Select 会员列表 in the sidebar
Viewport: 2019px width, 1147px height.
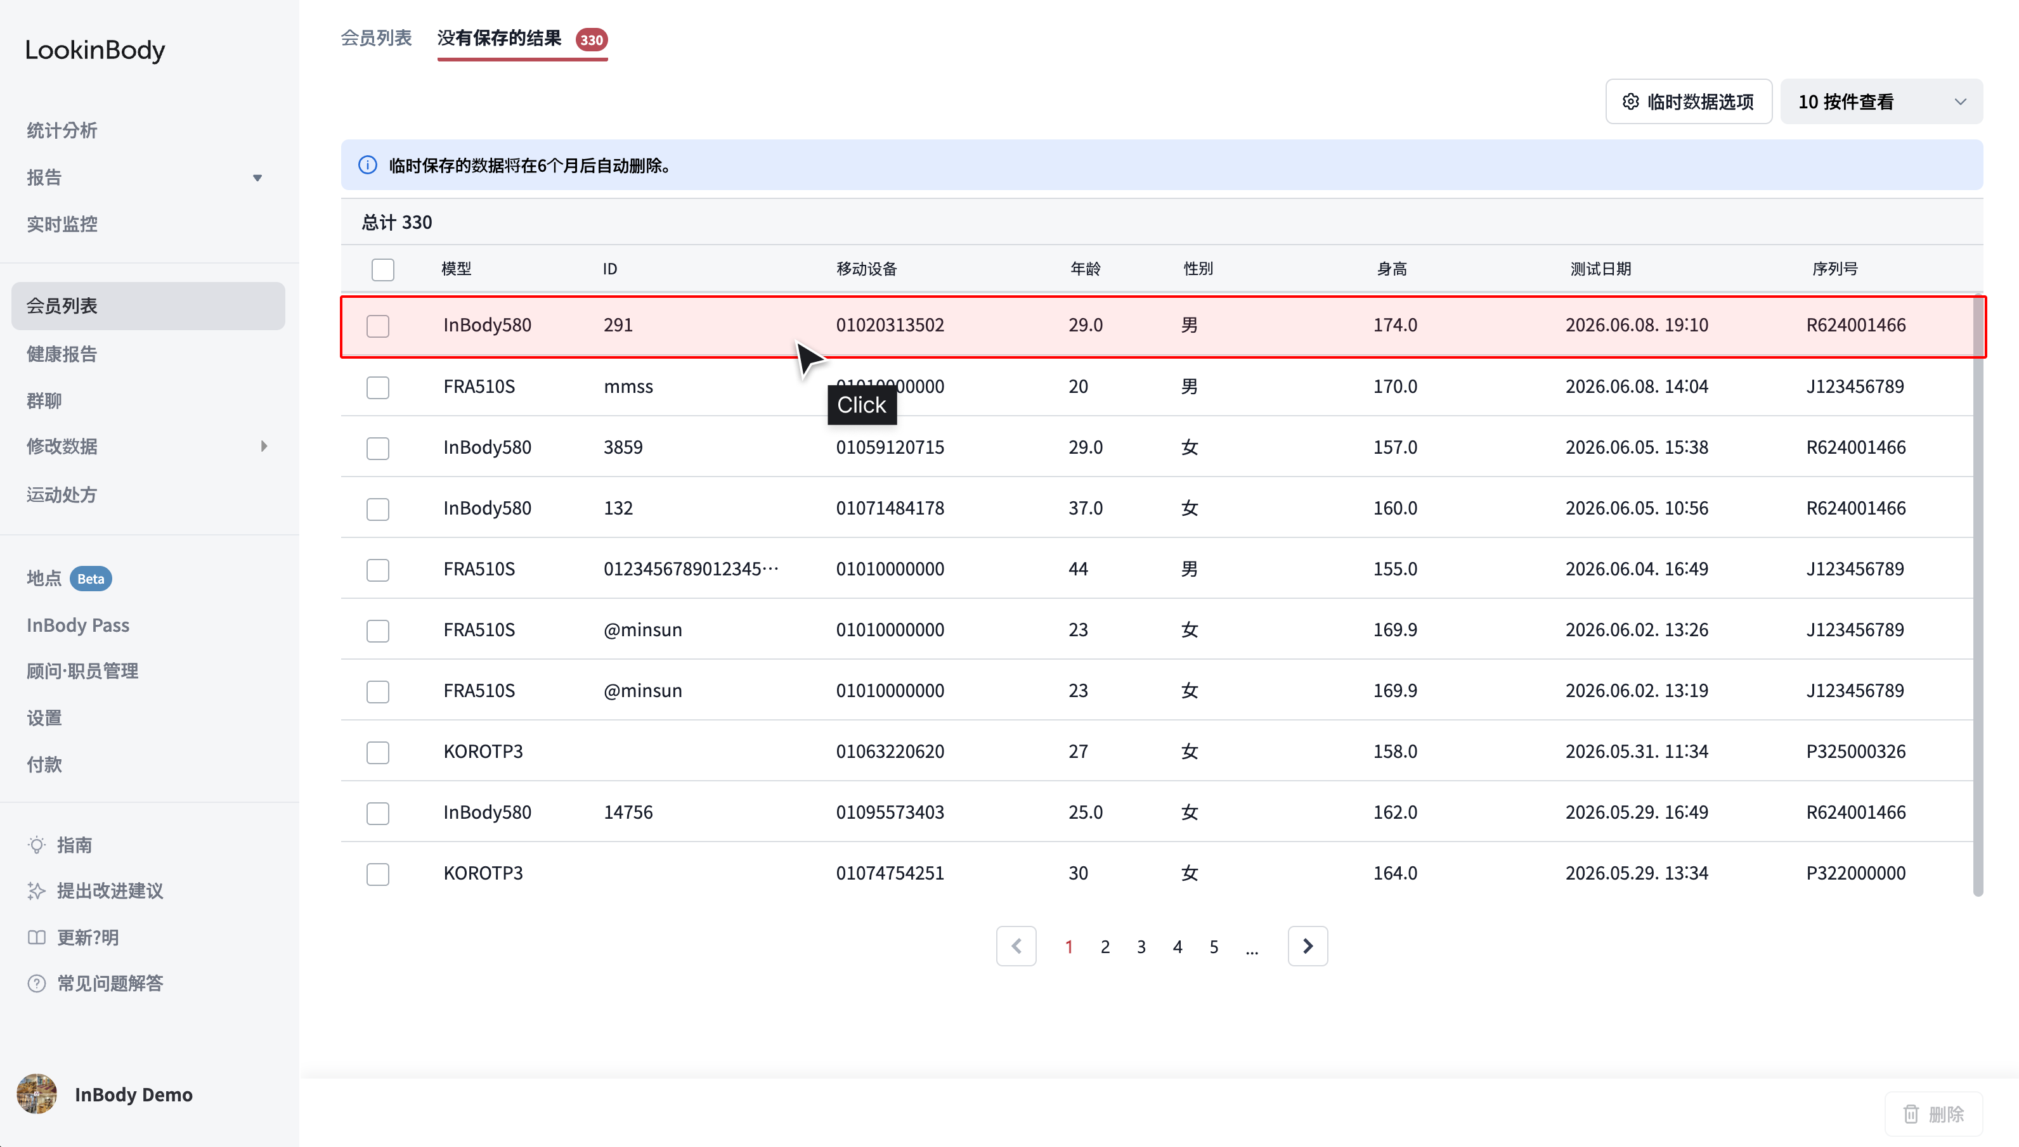148,305
